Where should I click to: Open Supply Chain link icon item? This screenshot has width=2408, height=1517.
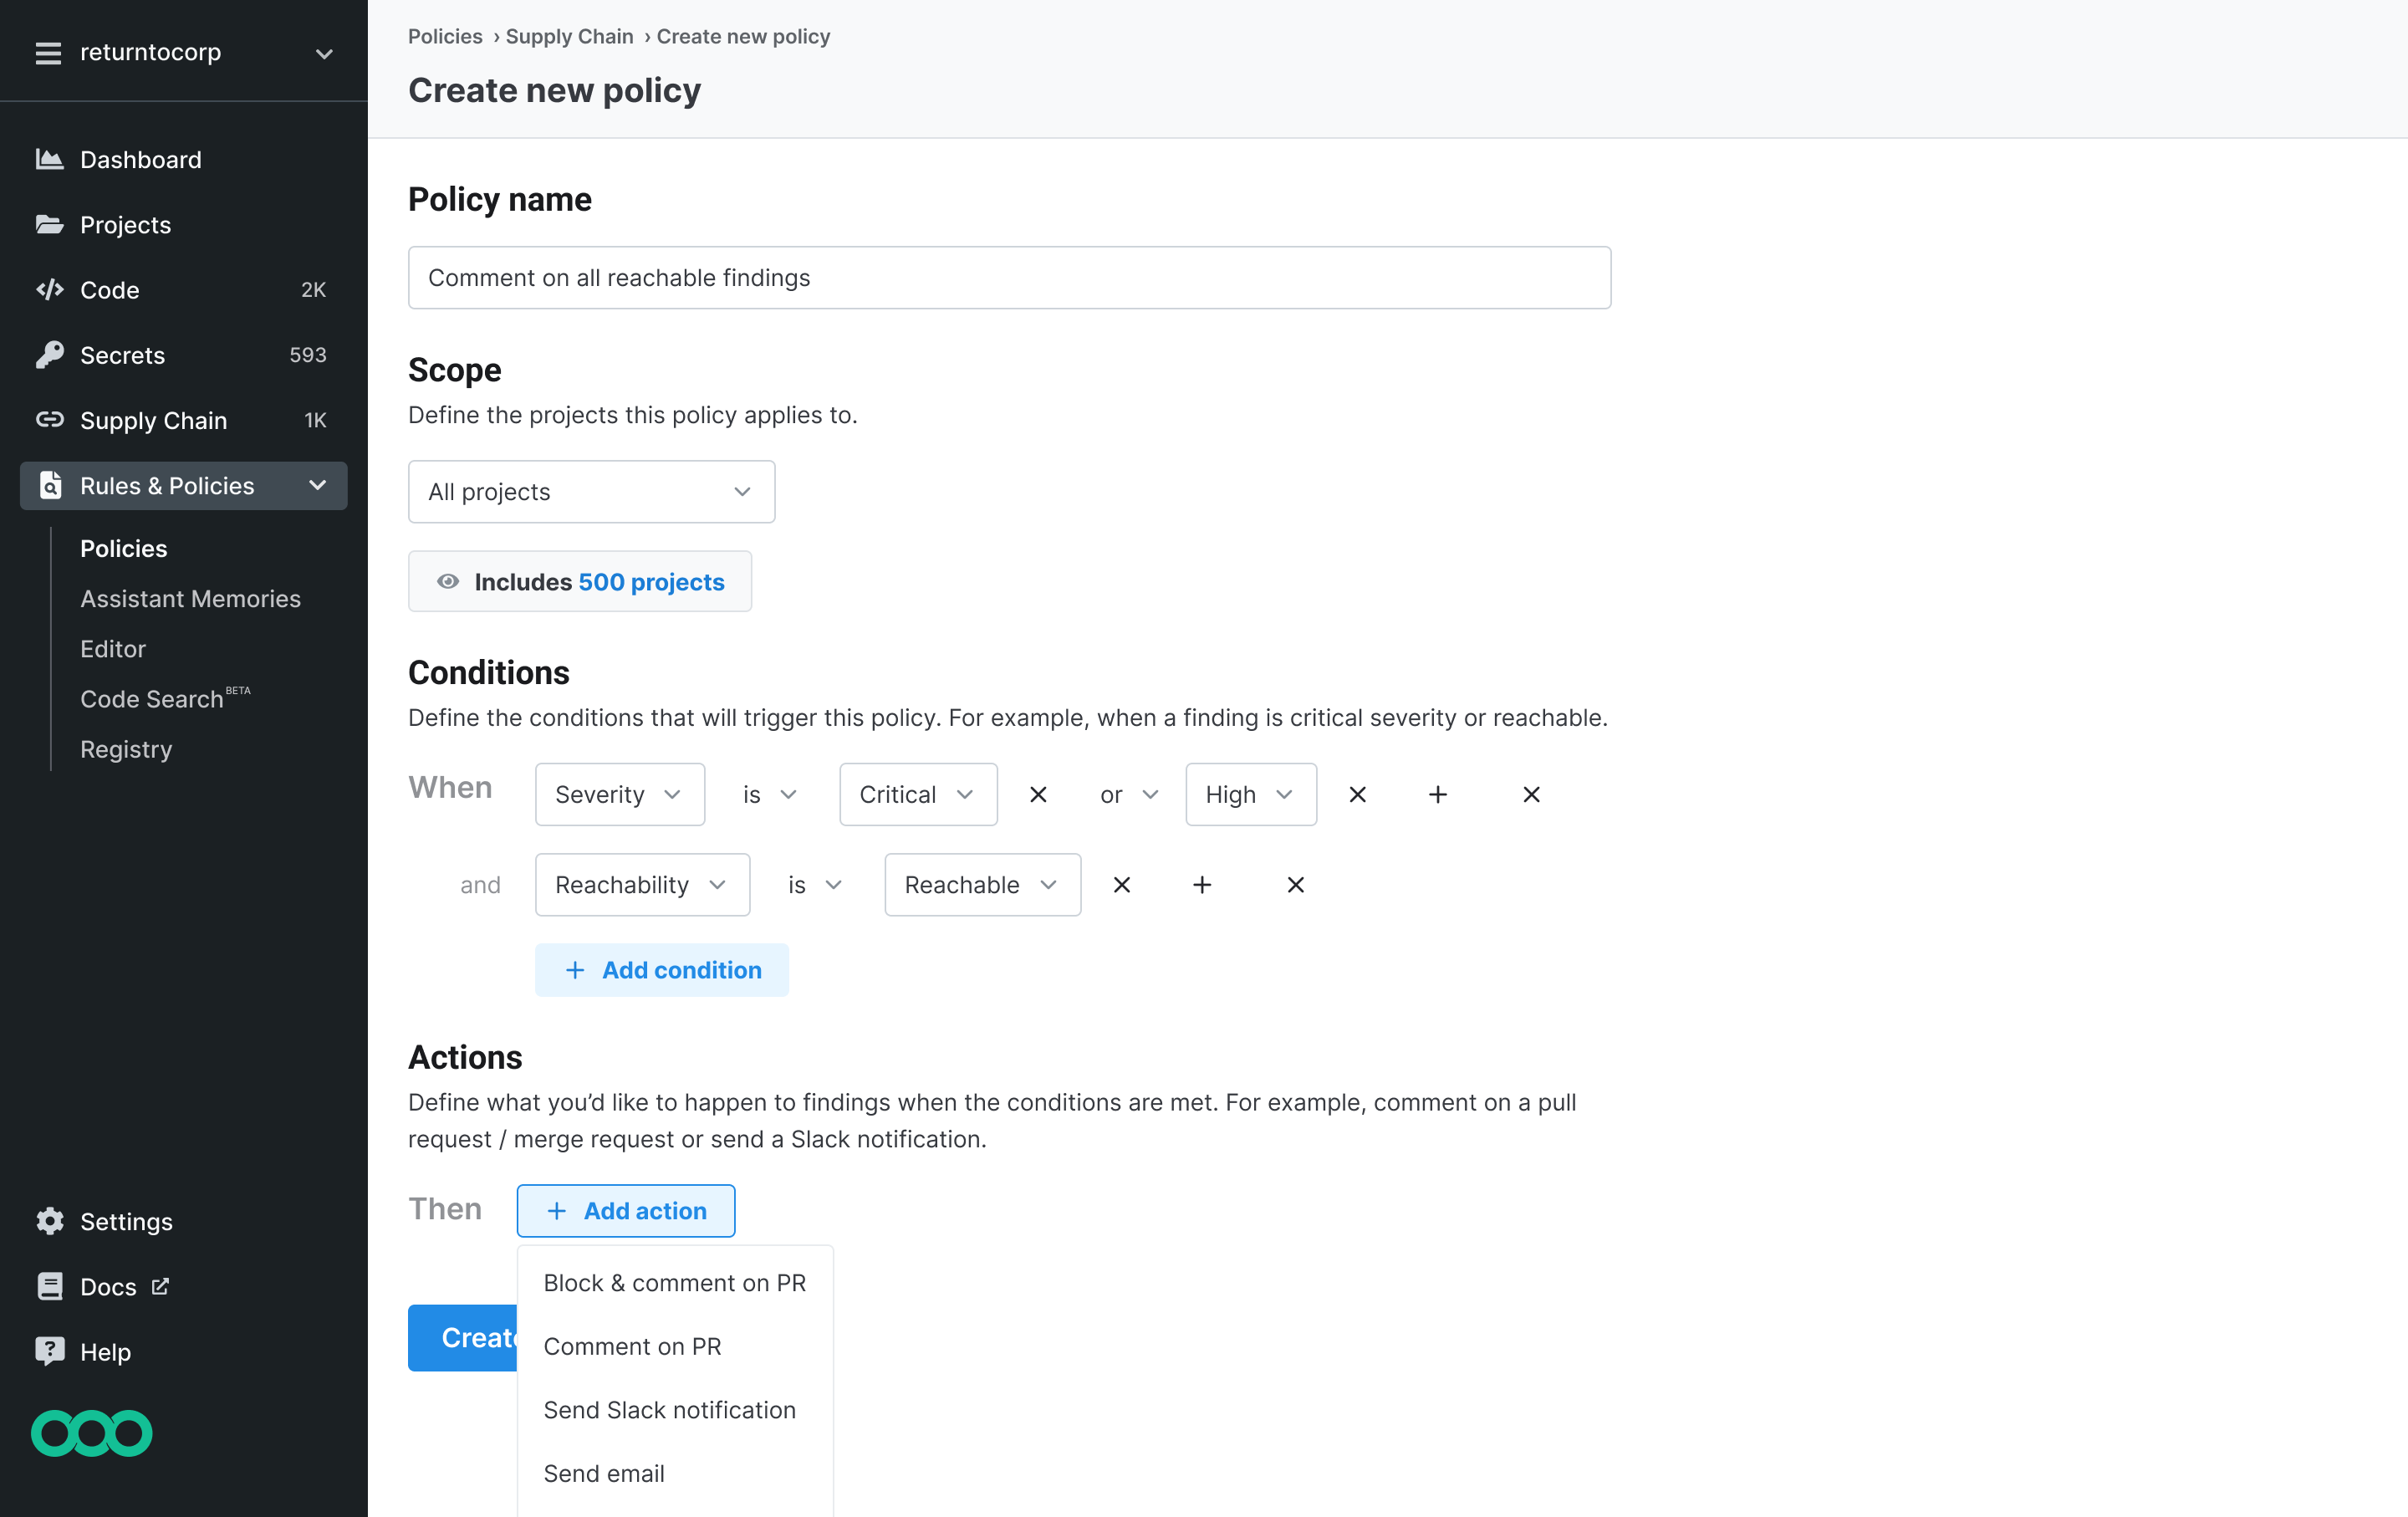click(50, 420)
